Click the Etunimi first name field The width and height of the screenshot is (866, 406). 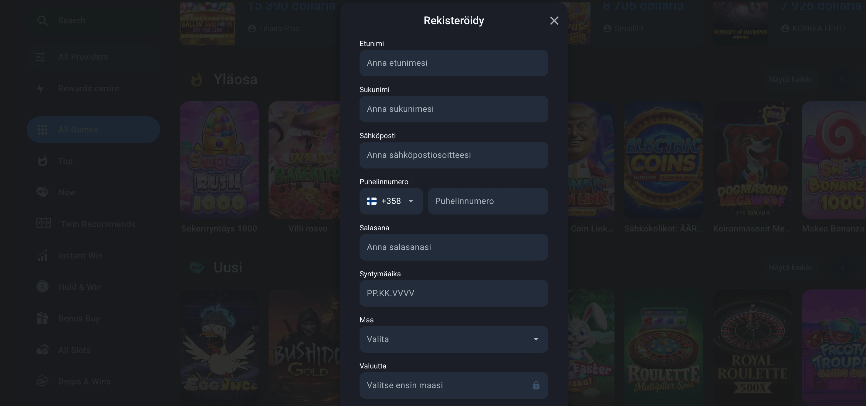[454, 63]
